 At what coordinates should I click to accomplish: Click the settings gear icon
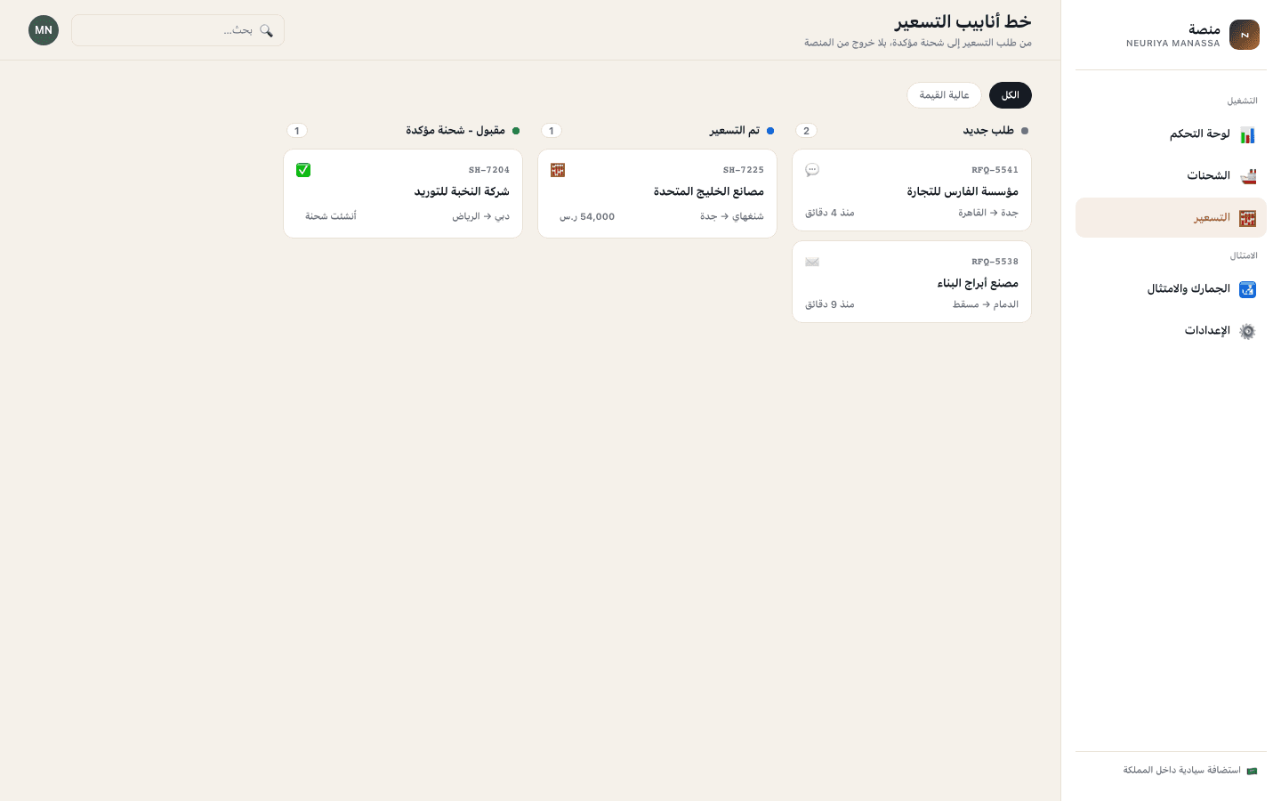(x=1247, y=331)
